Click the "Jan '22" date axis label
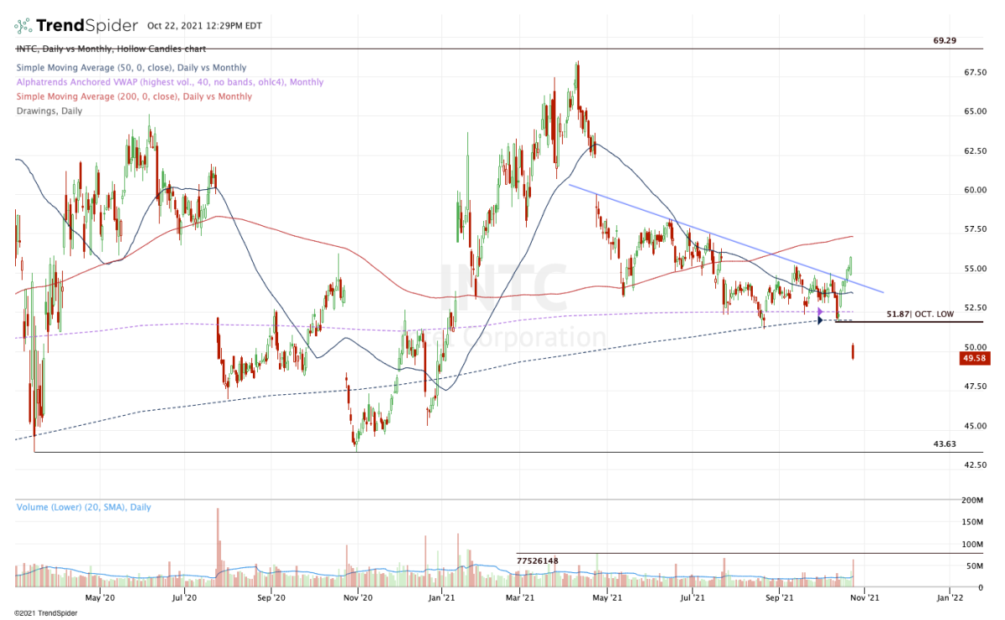Screen dimensions: 1005x620 click(x=950, y=597)
